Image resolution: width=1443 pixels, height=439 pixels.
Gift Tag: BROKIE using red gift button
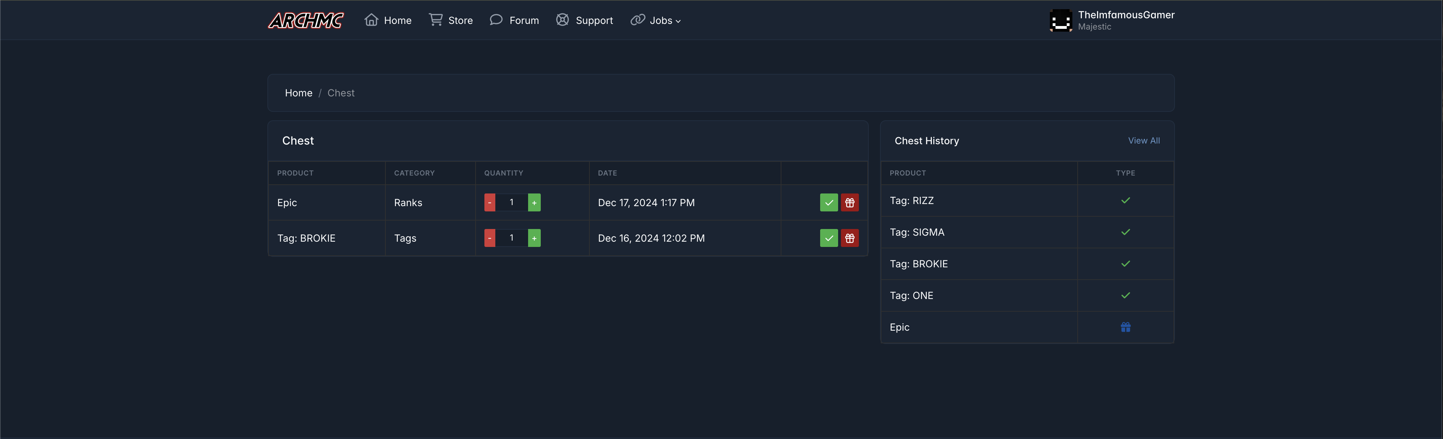(849, 238)
